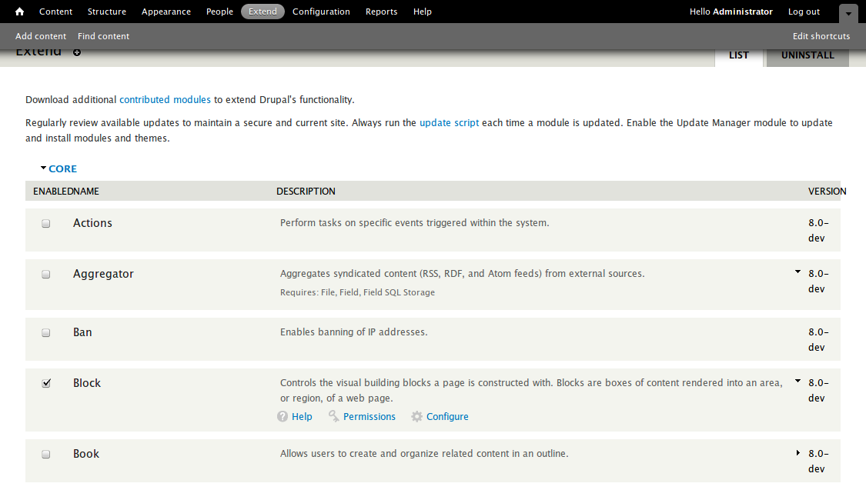866x490 pixels.
Task: Click the 'Requires: File, Field, Field SQL Storage' text
Action: (x=357, y=292)
